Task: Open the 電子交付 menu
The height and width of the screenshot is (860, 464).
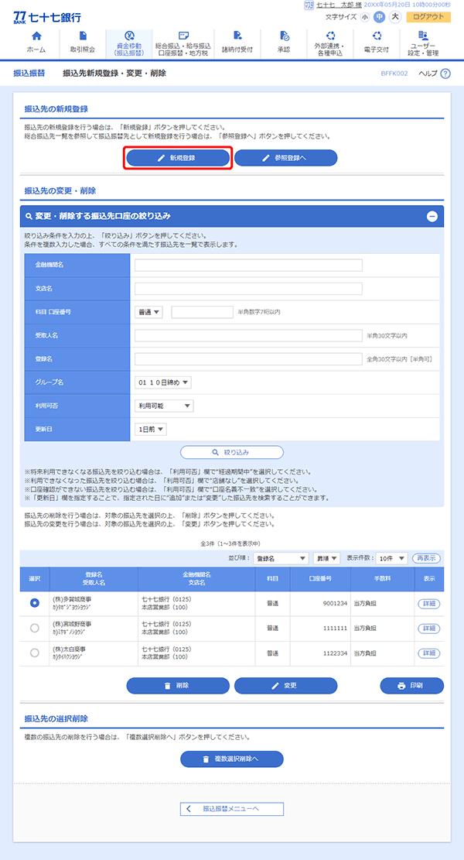Action: (x=376, y=44)
